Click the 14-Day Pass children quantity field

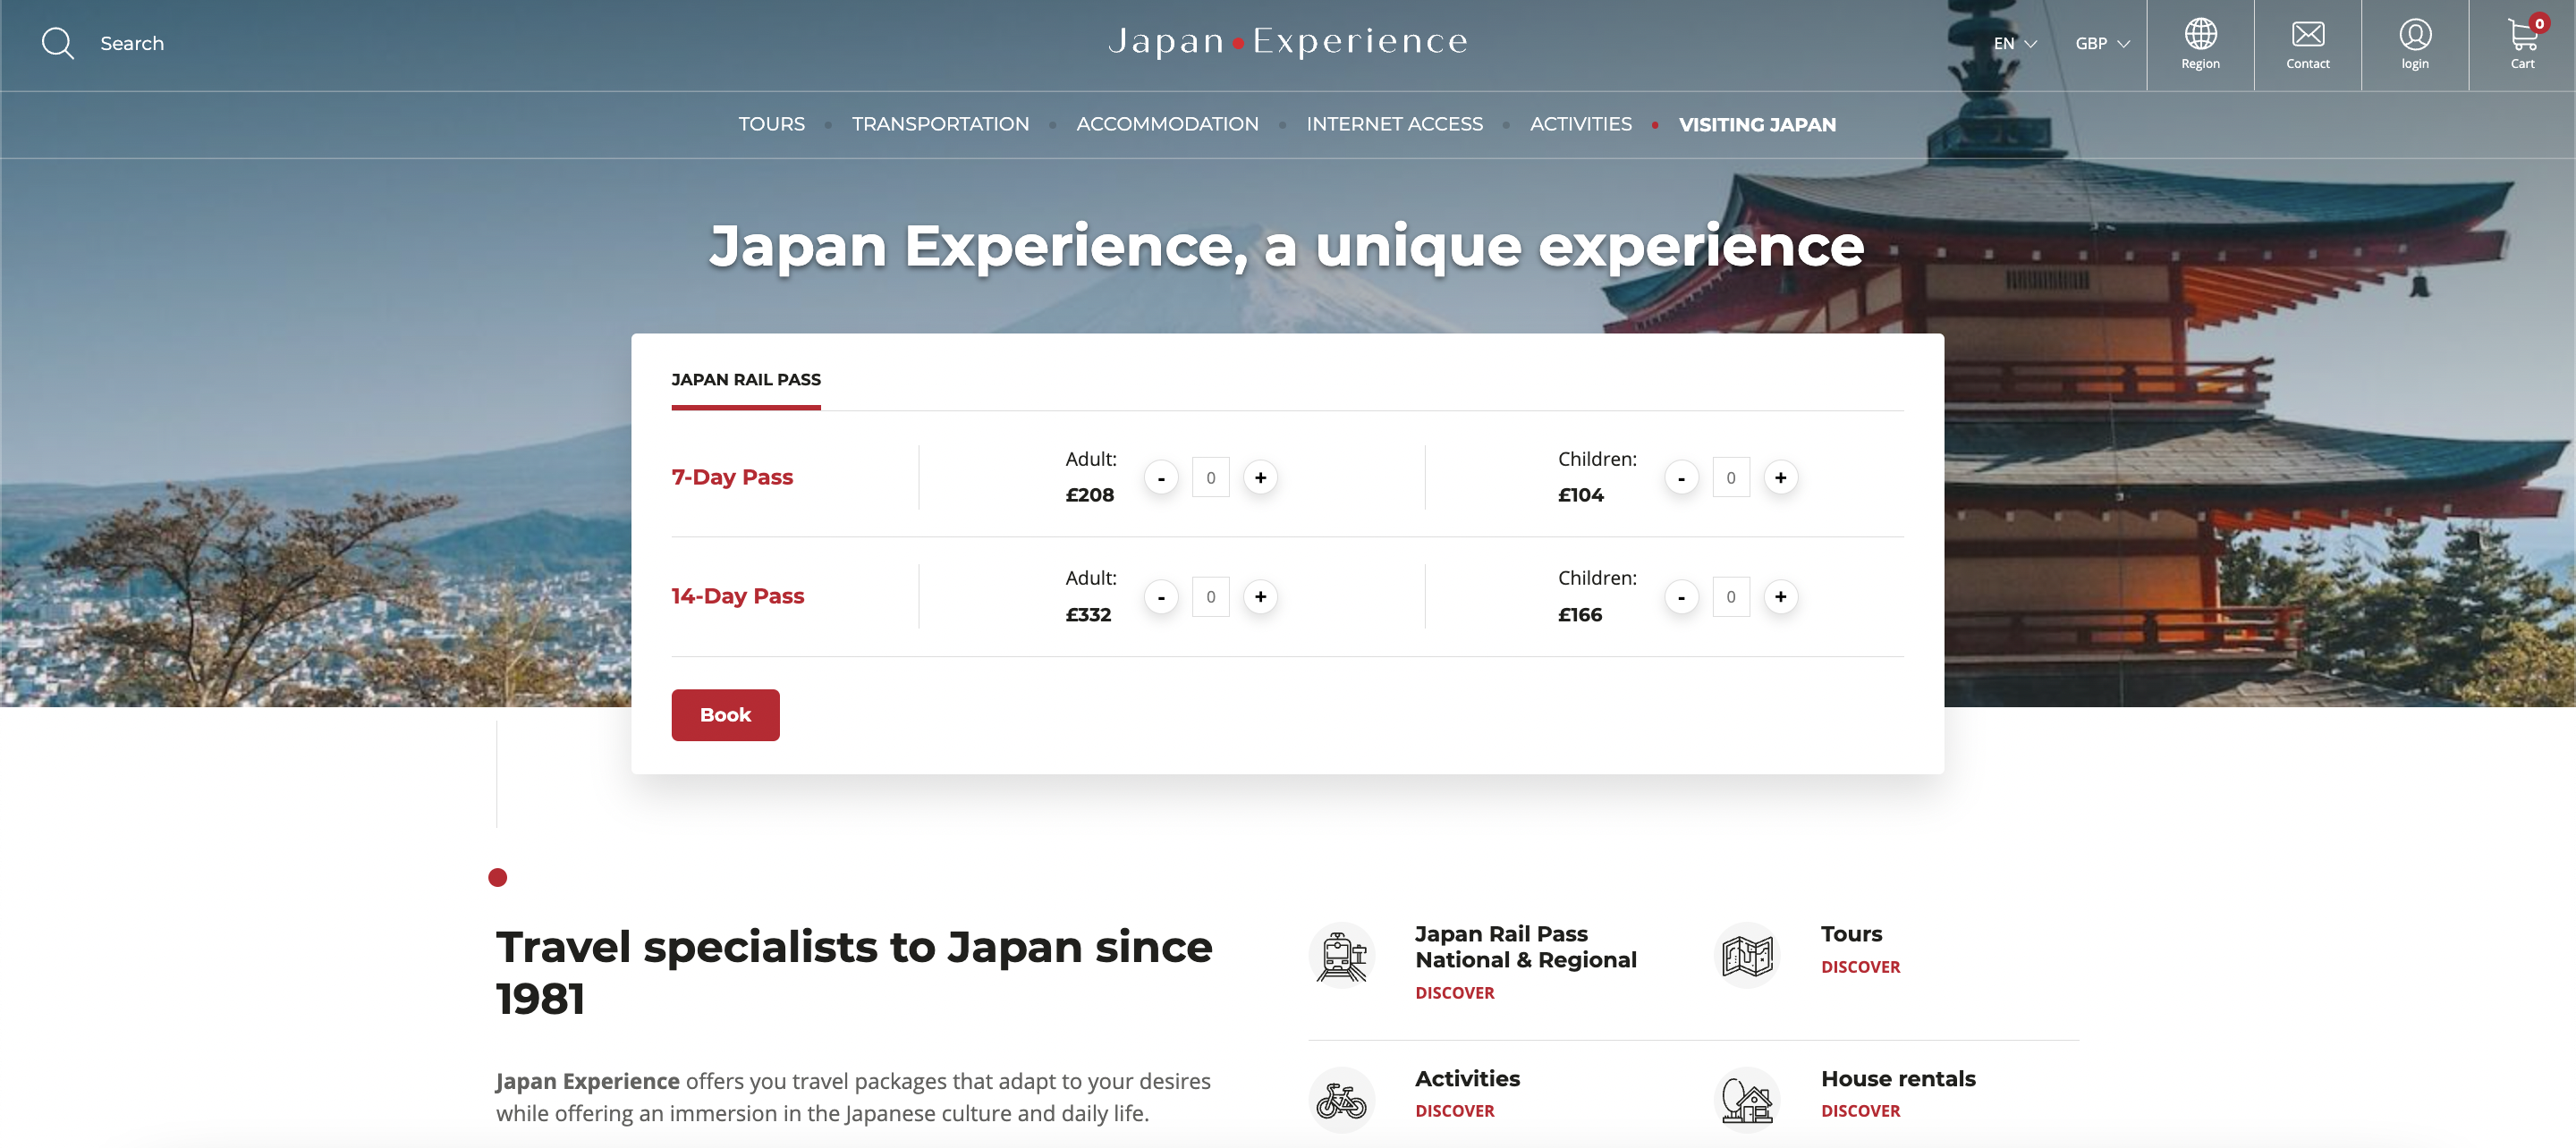[x=1731, y=597]
